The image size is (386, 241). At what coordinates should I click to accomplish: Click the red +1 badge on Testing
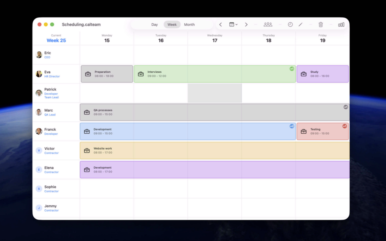tap(345, 126)
